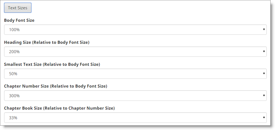Select the 33% value in Chapter Book Size
Screen dimensions: 275x130
coord(13,118)
